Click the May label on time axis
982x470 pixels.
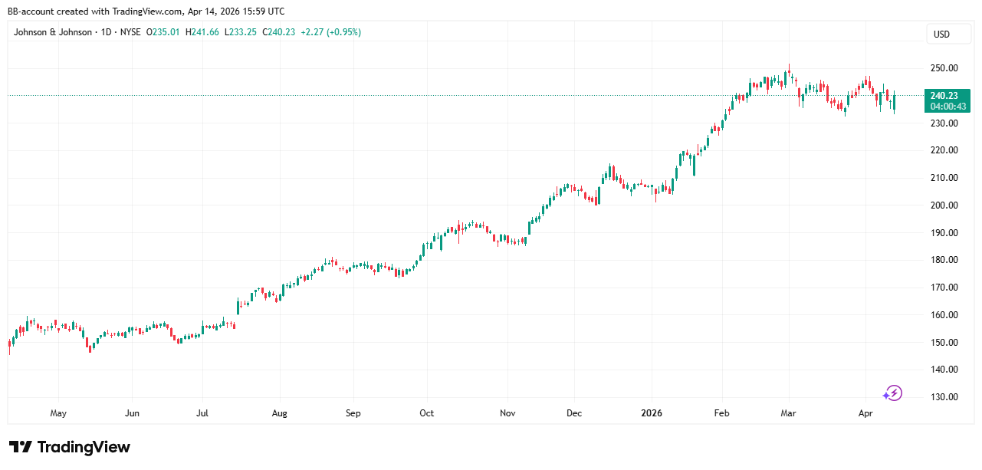(x=58, y=413)
